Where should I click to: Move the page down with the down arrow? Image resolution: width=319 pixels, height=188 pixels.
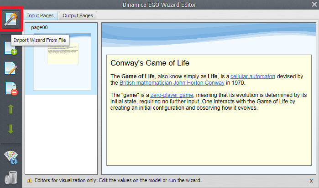tap(10, 129)
